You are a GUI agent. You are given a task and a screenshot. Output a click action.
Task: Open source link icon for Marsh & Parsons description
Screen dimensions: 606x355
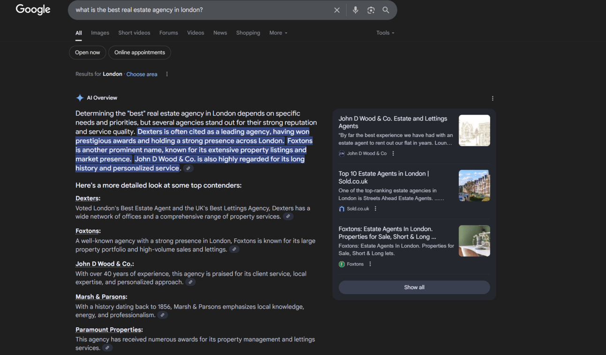[162, 315]
